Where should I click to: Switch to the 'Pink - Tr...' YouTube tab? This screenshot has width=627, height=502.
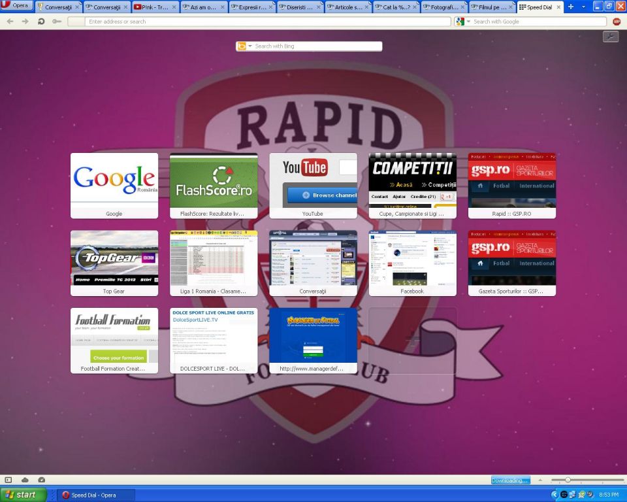(x=155, y=7)
